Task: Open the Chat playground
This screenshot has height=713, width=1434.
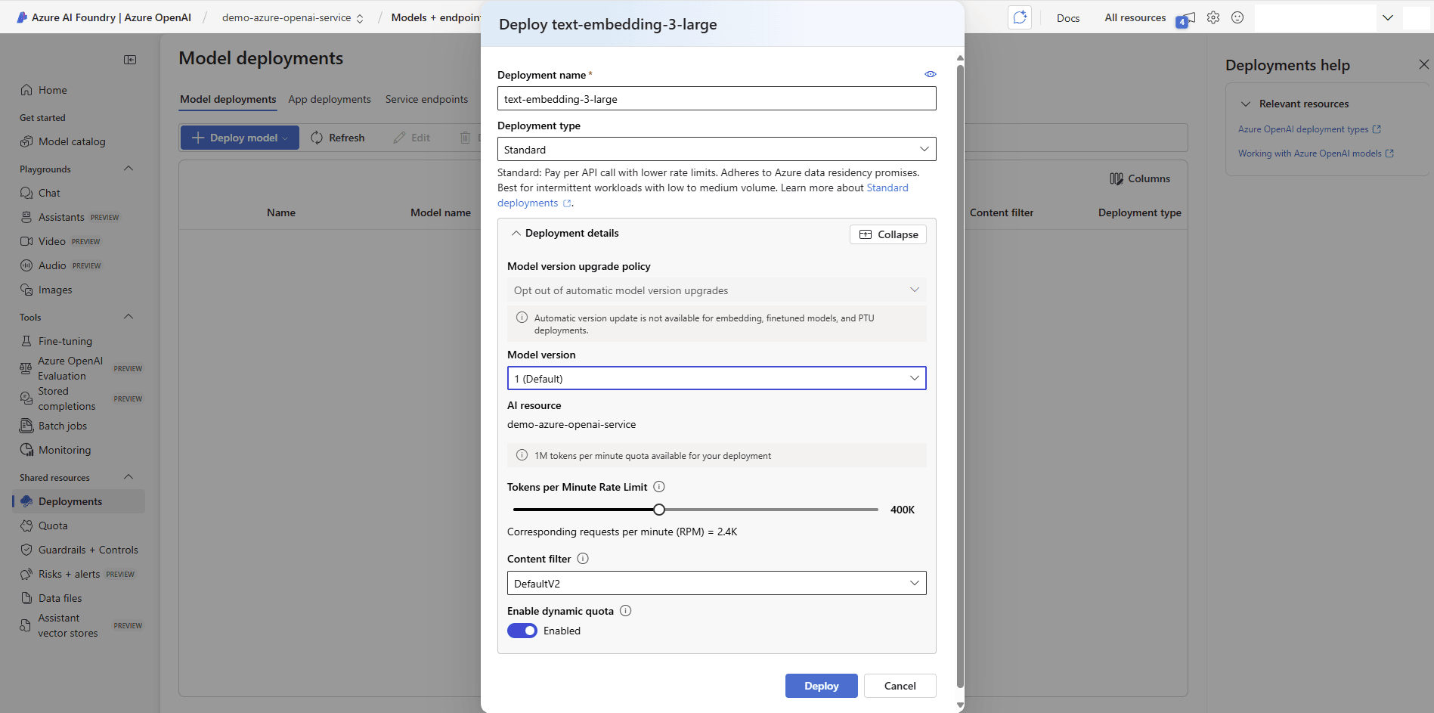Action: [50, 192]
